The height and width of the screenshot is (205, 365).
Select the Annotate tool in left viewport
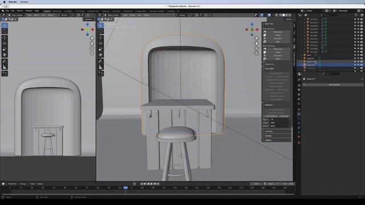point(5,61)
